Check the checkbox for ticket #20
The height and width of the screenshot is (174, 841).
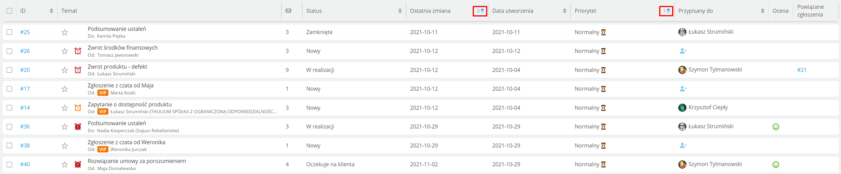point(9,70)
